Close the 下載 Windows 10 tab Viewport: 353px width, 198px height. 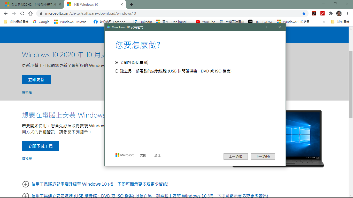click(121, 4)
